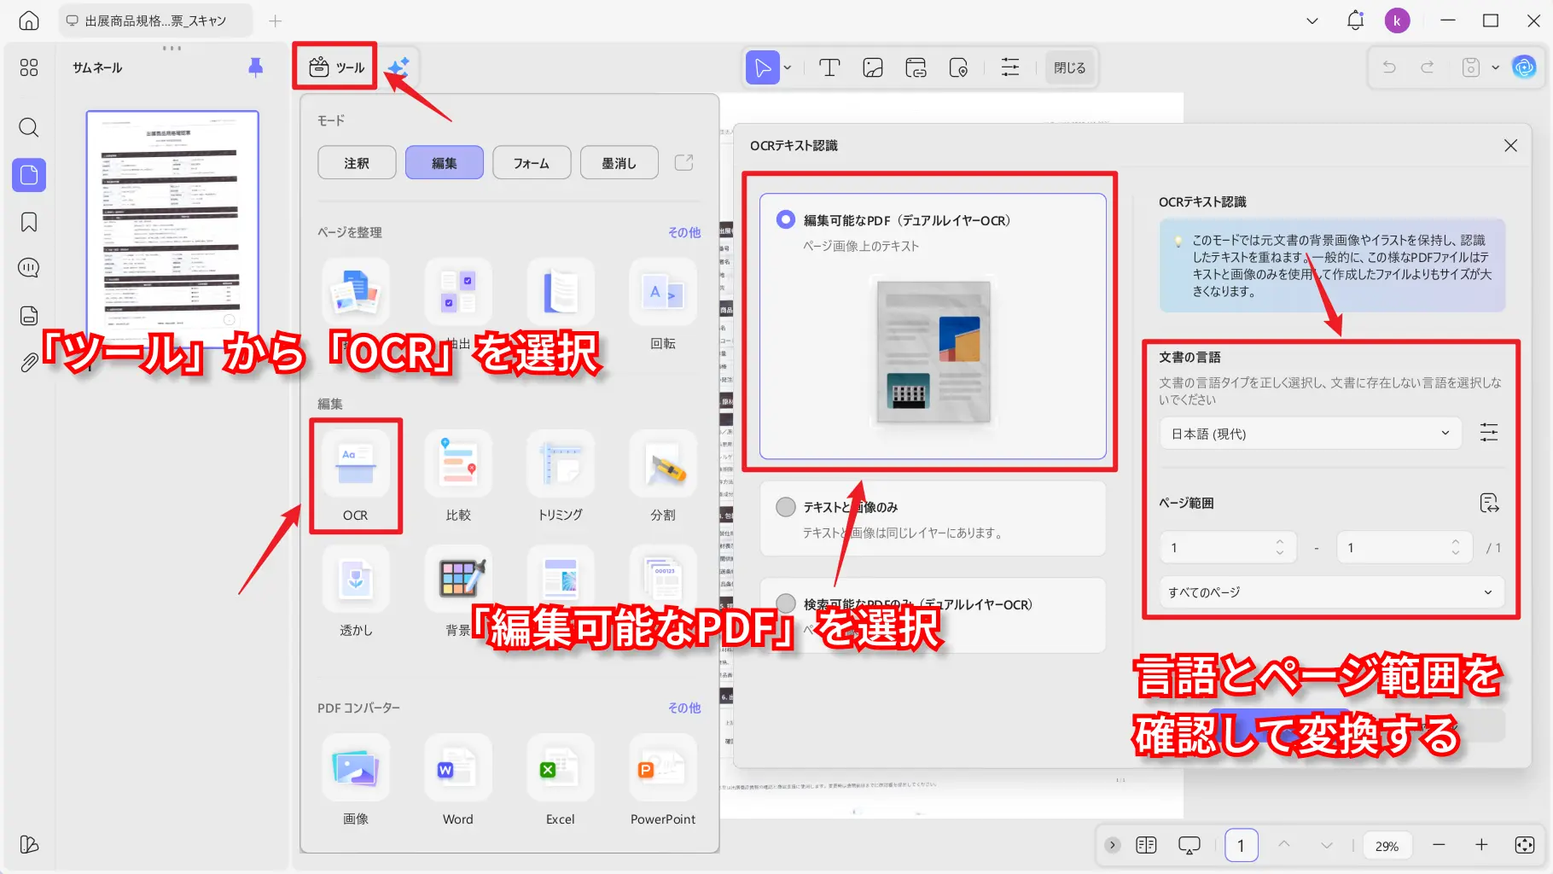Expand the tab list chevron
The height and width of the screenshot is (874, 1553).
(x=1312, y=20)
